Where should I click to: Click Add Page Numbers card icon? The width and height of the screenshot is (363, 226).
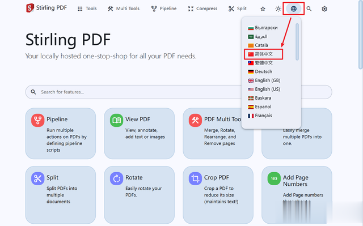click(x=274, y=178)
